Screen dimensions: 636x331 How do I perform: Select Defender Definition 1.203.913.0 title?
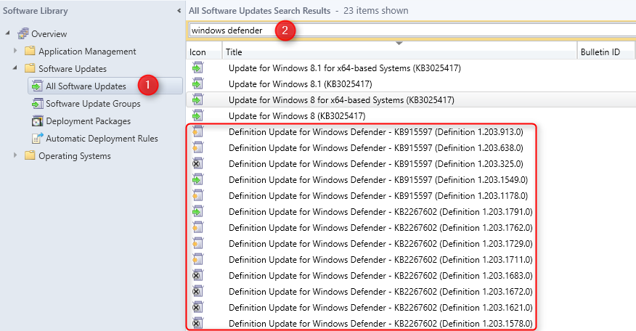coord(376,132)
